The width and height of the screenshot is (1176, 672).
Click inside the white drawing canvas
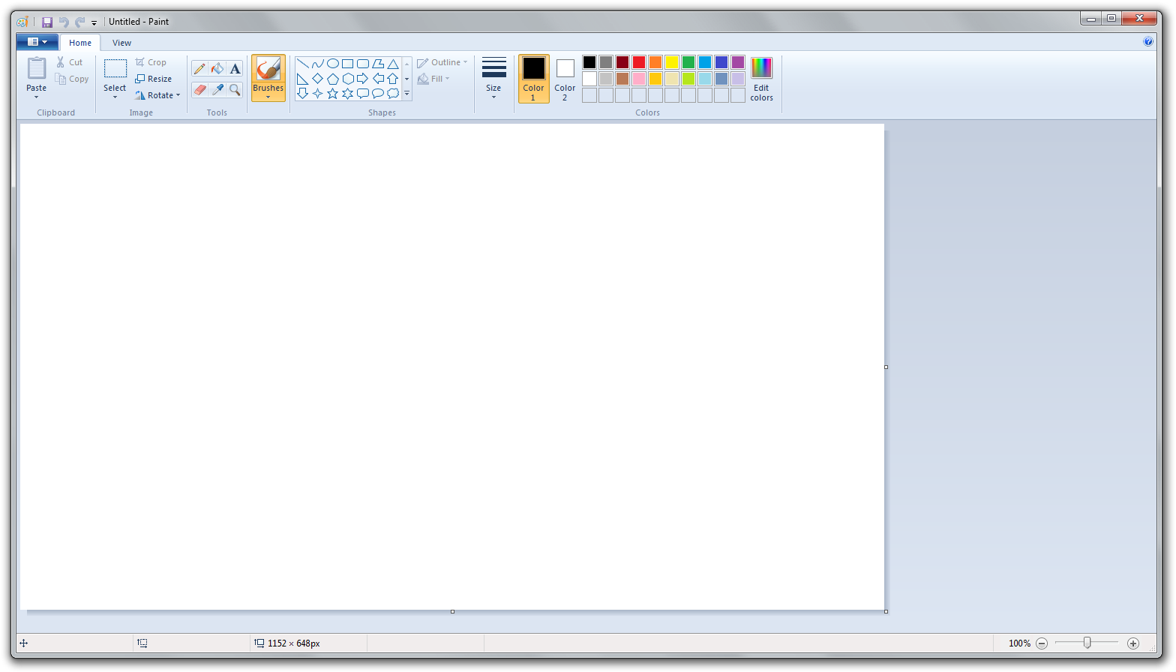(x=452, y=367)
